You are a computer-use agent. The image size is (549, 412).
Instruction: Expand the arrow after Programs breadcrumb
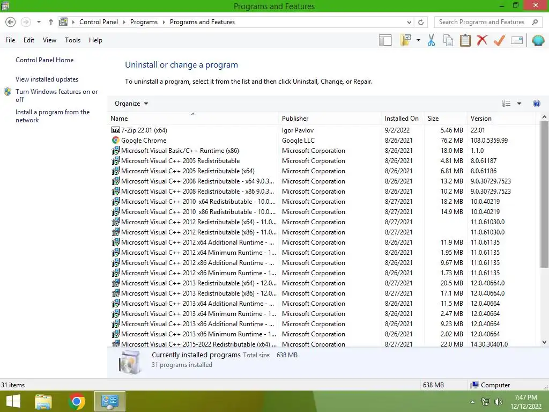pos(164,22)
